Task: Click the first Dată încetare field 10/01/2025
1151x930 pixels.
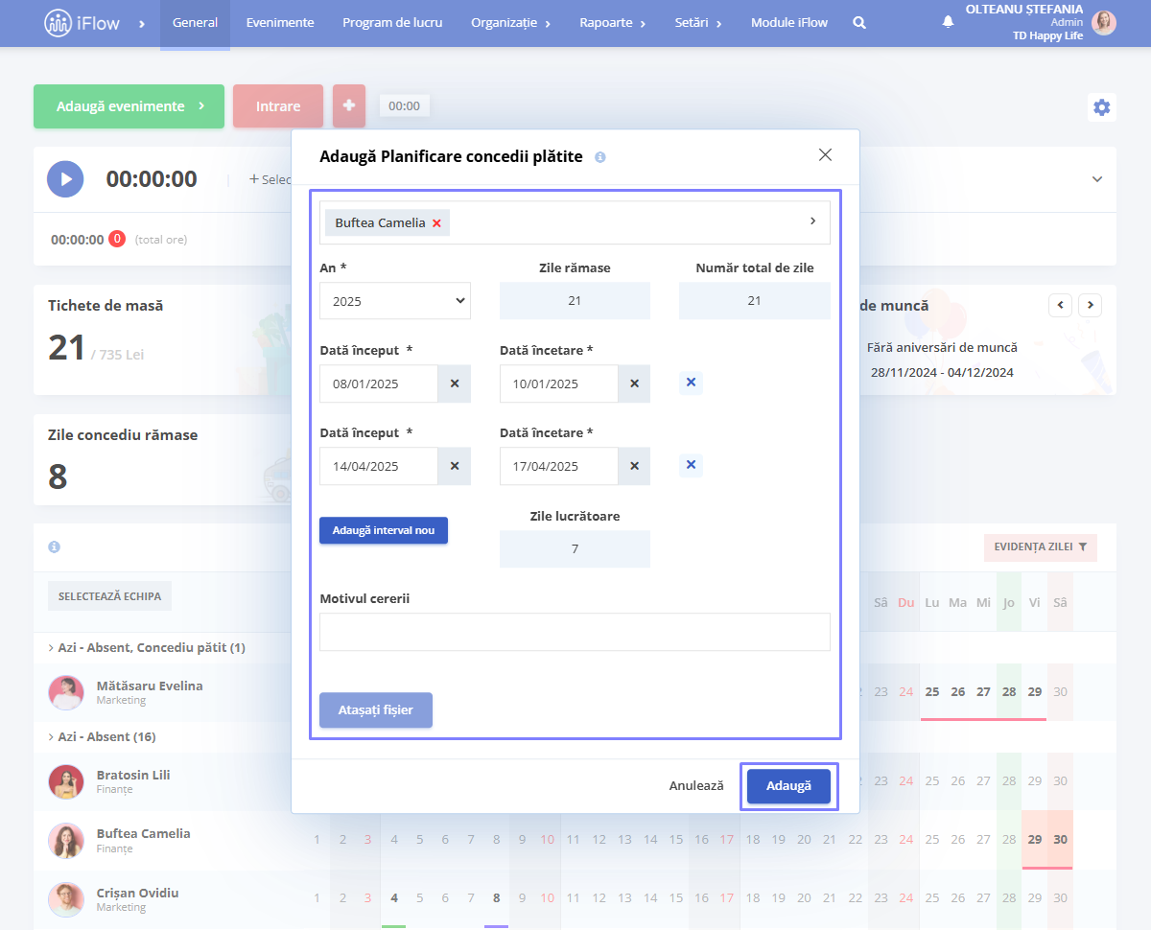Action: coord(558,384)
